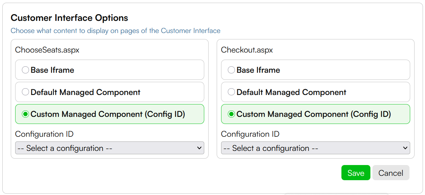Click the Checkout.aspx heading text
The width and height of the screenshot is (425, 195).
(247, 50)
